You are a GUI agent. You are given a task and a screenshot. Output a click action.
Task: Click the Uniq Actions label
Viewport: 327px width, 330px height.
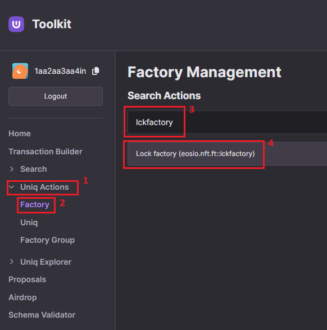pos(44,187)
